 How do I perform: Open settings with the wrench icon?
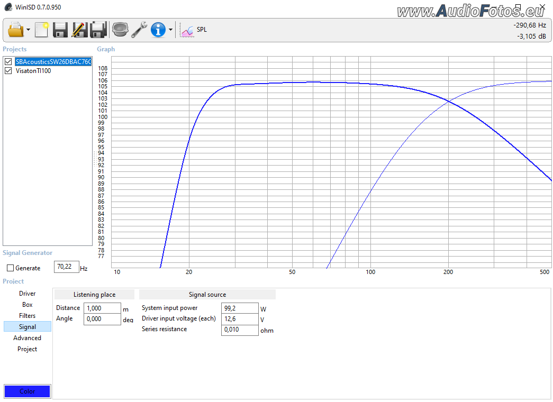click(x=139, y=30)
